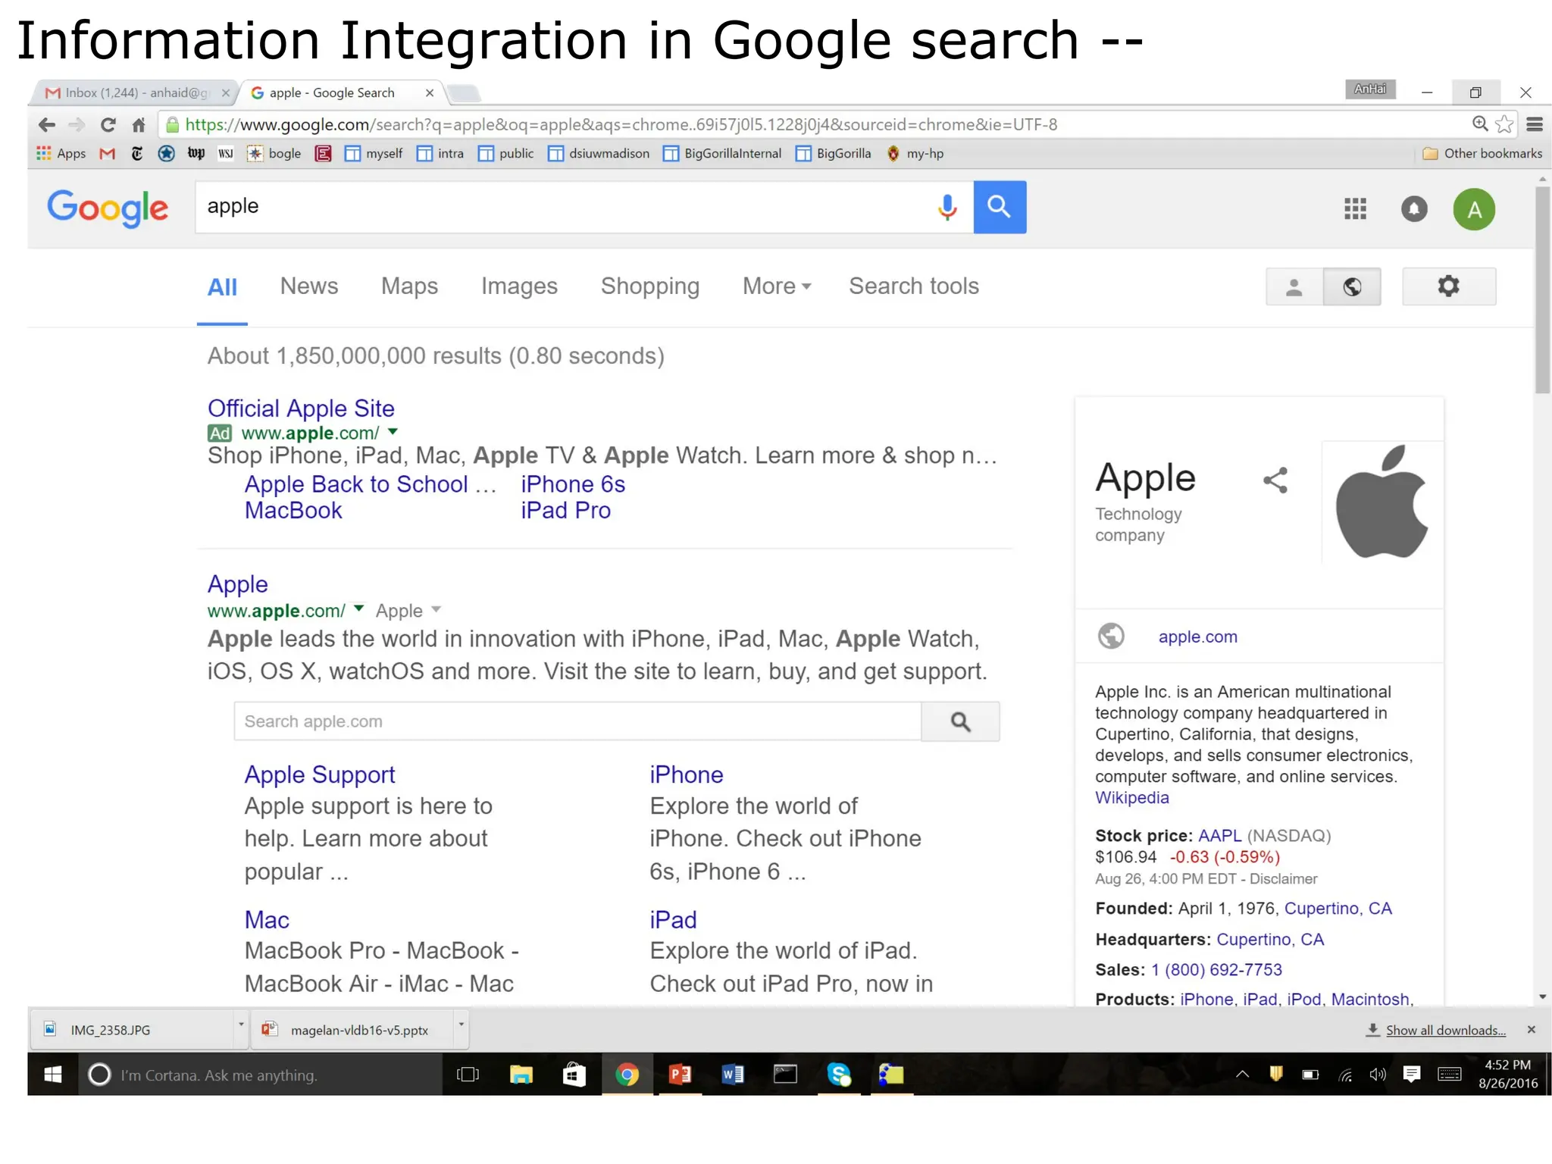1552x1164 pixels.
Task: Click Show all downloads
Action: coord(1445,1030)
